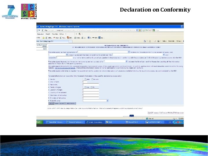Screen dimensions: 208x156
Task: Select the Female gender radio button
Action: tap(92, 79)
